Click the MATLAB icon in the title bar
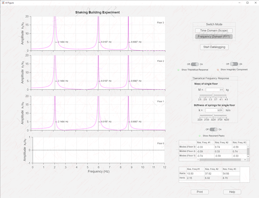Screen dimensions: 259x198 [3, 3]
